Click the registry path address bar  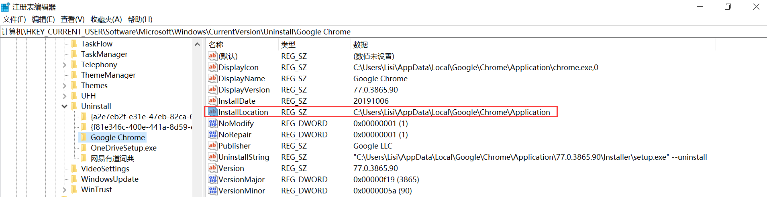[x=383, y=32]
